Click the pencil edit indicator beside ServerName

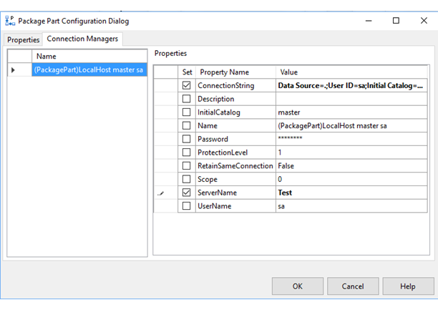[x=160, y=193]
